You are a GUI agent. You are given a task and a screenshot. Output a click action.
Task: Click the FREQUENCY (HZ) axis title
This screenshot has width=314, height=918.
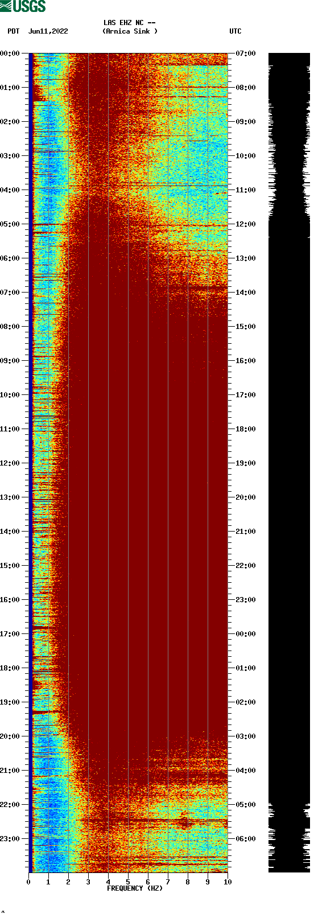tap(135, 888)
